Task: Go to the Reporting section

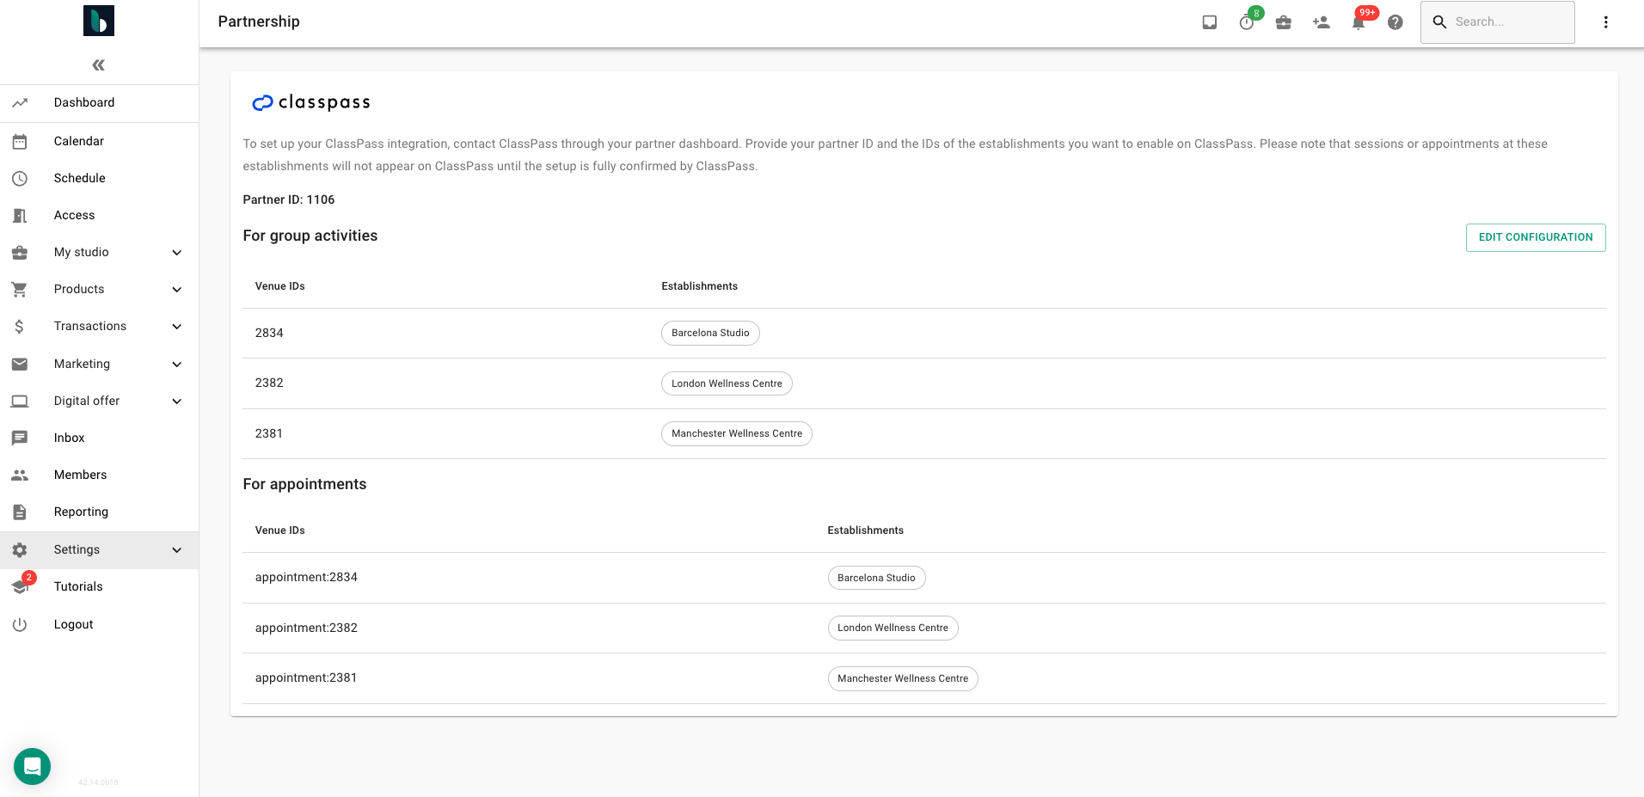Action: coord(81,512)
